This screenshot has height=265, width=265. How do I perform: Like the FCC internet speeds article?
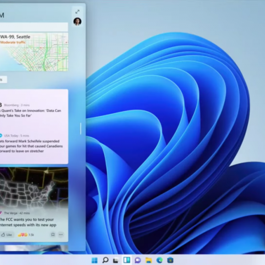coord(6,235)
